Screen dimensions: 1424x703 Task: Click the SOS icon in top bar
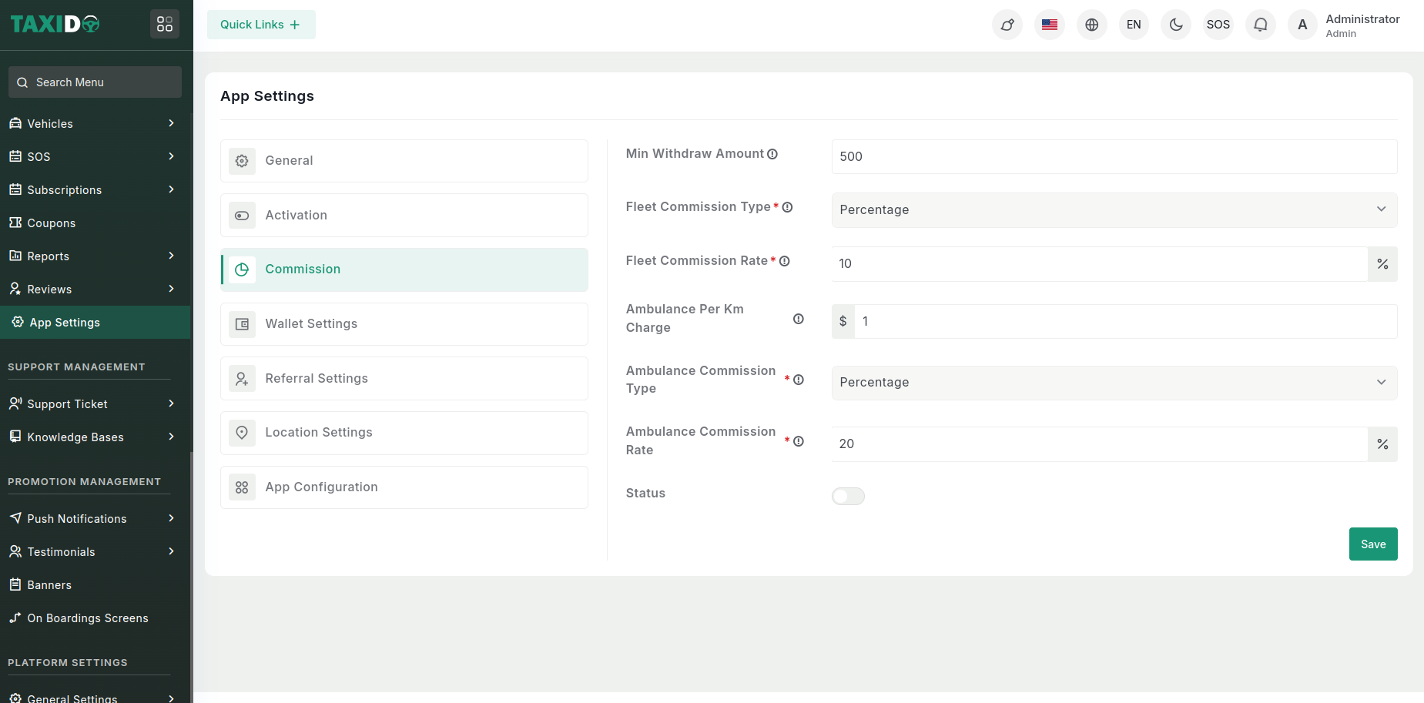(x=1218, y=25)
